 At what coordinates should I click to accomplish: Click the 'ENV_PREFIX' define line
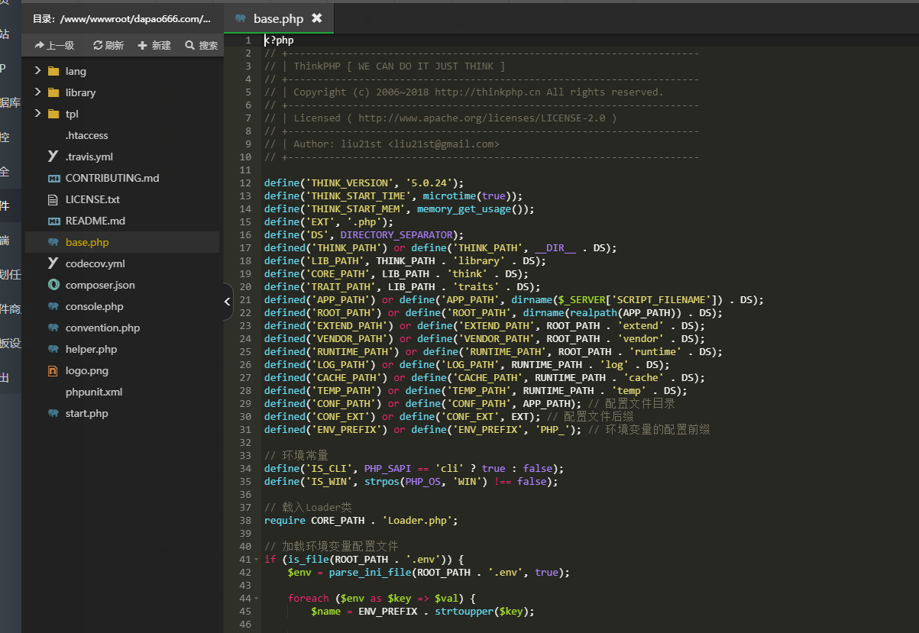pos(487,429)
